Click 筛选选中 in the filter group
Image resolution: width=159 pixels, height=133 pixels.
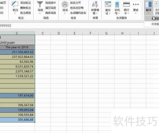[x=51, y=3]
